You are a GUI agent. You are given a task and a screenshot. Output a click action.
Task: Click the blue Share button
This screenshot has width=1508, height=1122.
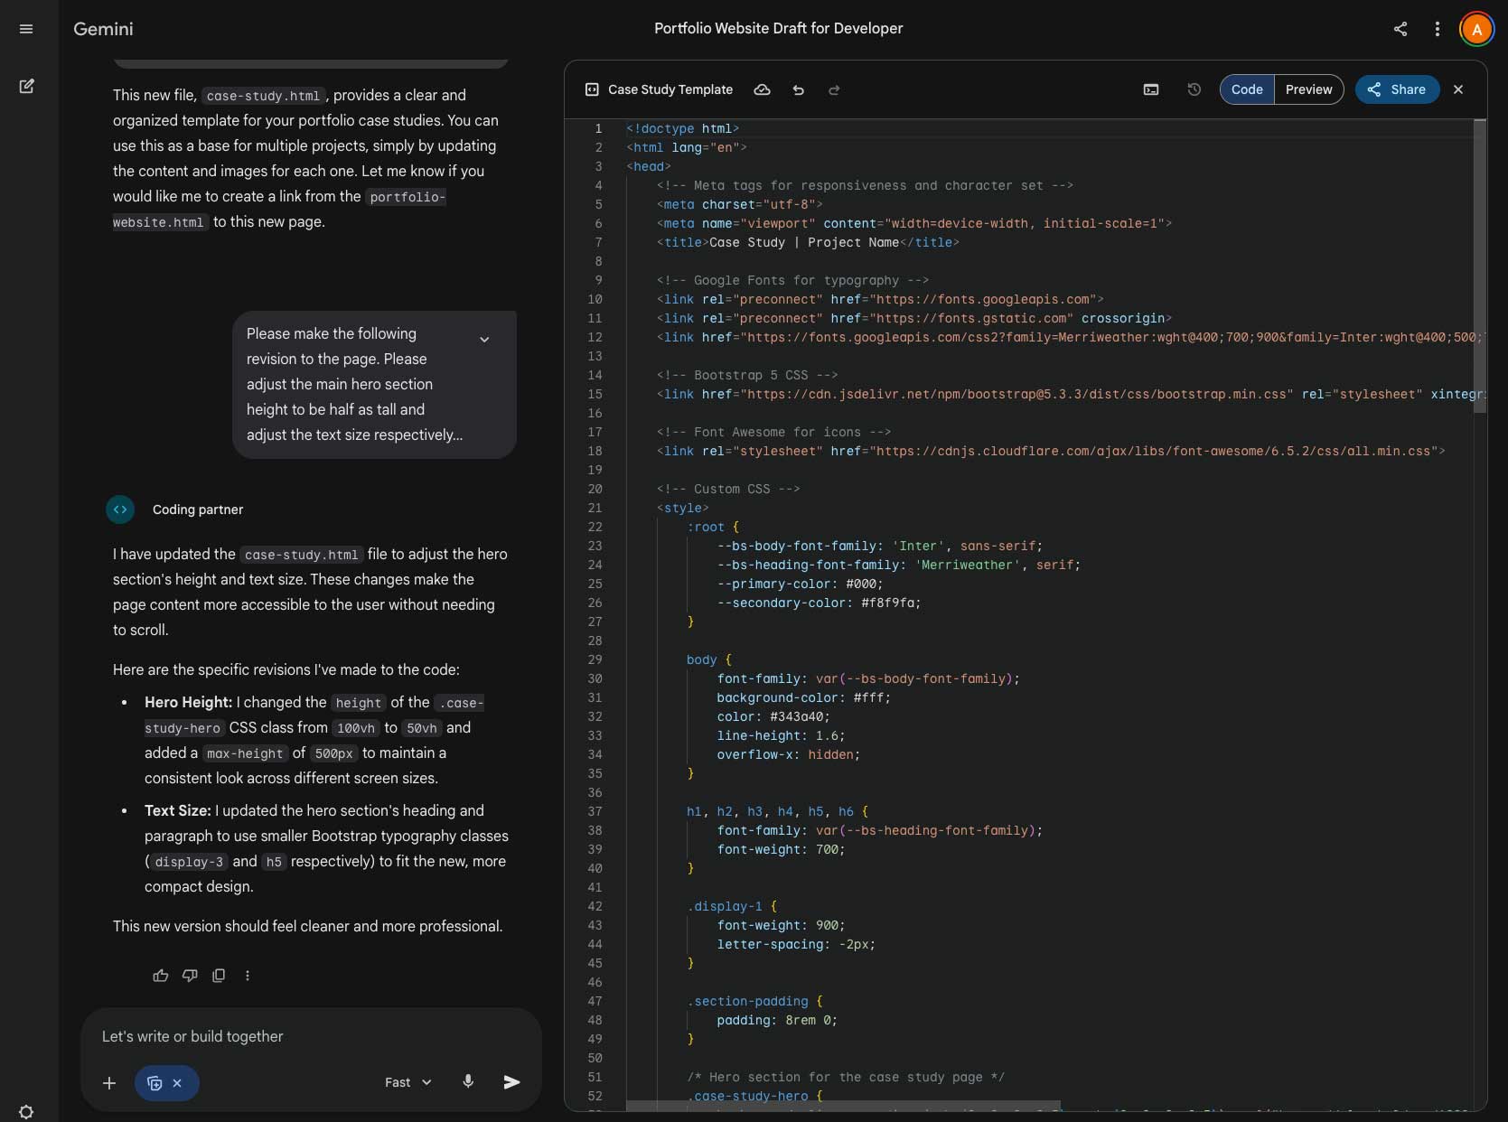coord(1396,89)
